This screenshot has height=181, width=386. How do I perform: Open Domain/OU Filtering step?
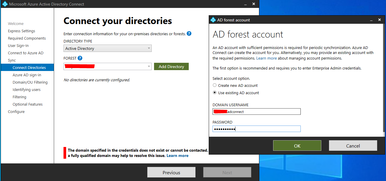30,82
